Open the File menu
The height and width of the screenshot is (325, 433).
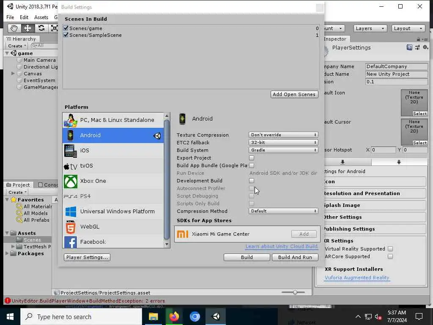[x=10, y=17]
